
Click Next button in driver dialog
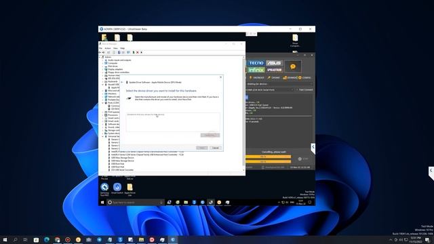click(202, 148)
